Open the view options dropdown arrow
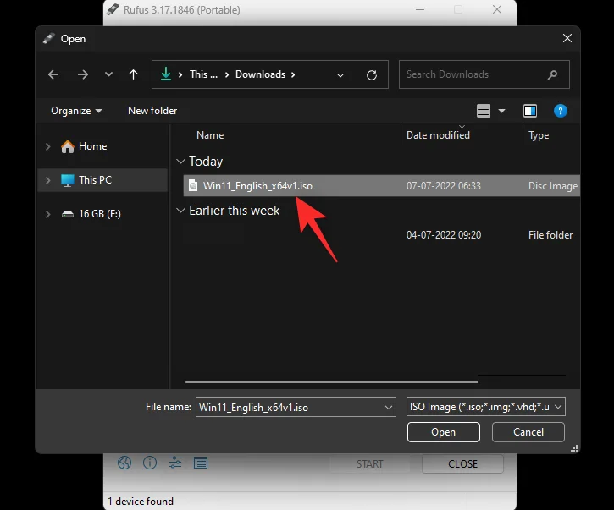Viewport: 614px width, 510px height. pyautogui.click(x=501, y=111)
